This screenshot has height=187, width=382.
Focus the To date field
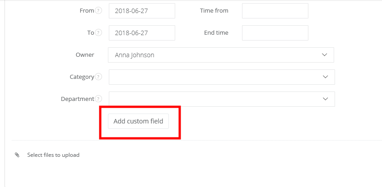[x=142, y=33]
